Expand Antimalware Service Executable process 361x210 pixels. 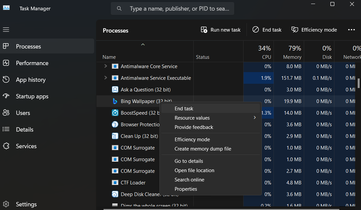pos(106,78)
